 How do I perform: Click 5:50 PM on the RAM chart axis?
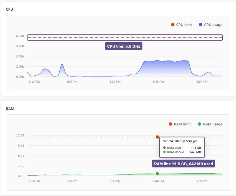(202, 181)
